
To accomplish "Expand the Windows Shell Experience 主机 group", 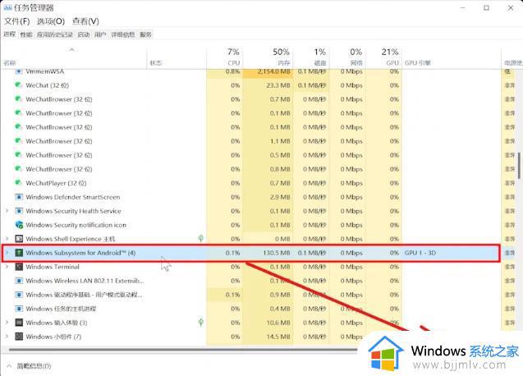I will pos(7,239).
